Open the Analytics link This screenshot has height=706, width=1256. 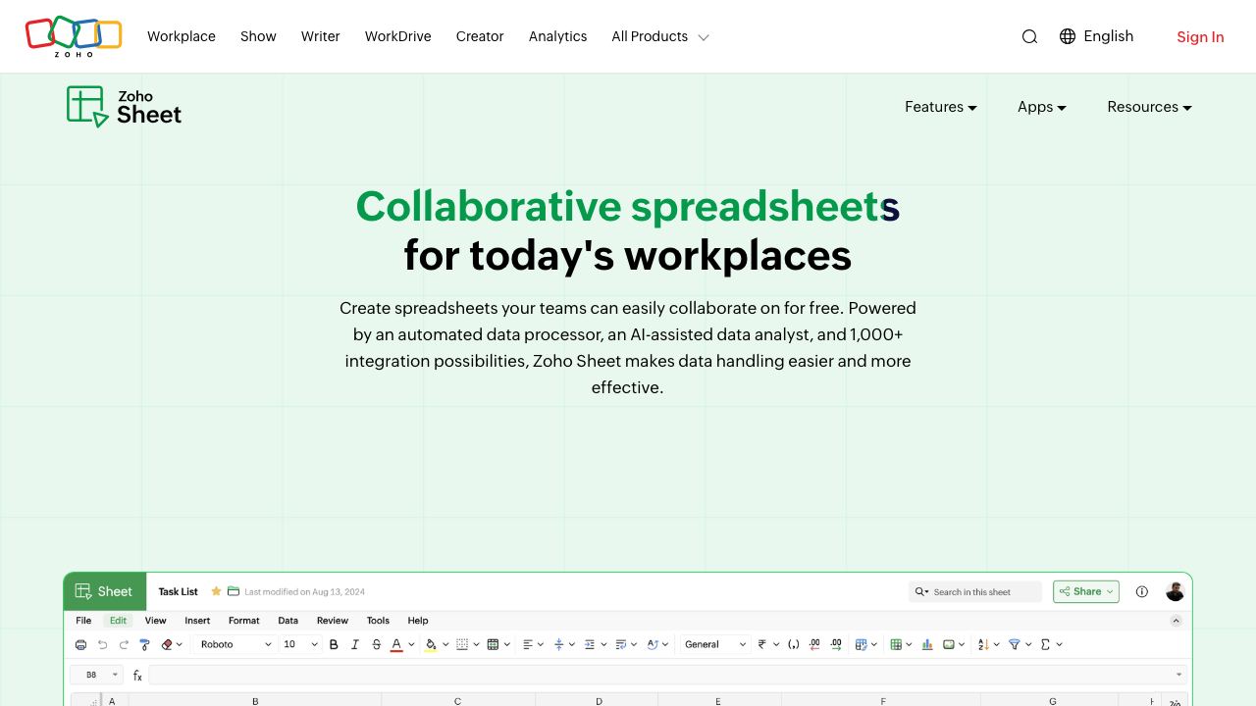(557, 36)
